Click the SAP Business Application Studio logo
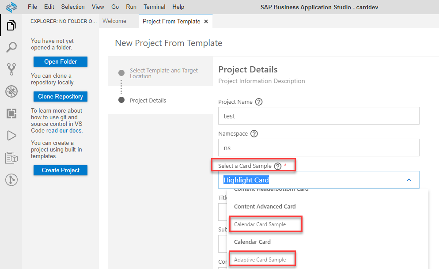 (11, 7)
